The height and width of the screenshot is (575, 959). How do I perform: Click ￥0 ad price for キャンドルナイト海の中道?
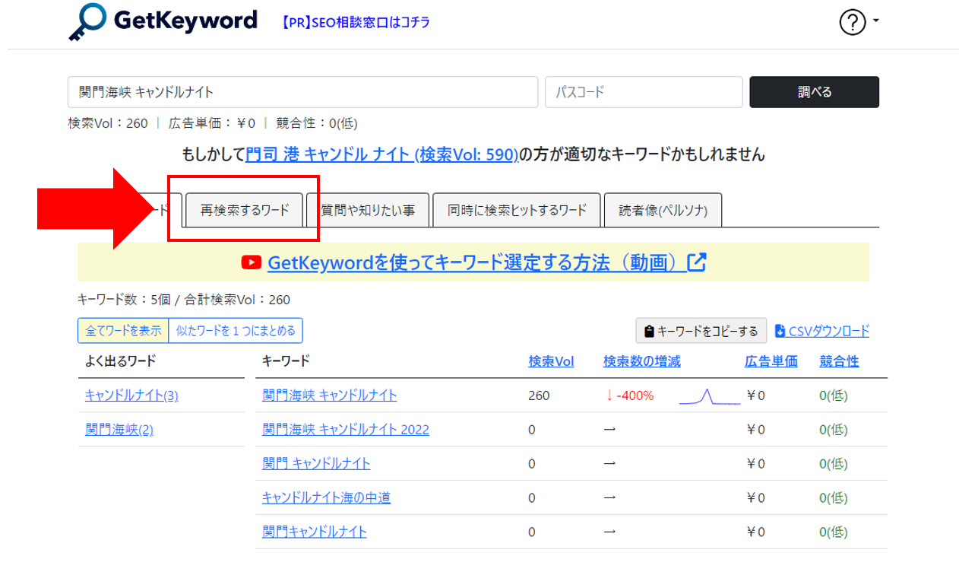click(x=756, y=498)
